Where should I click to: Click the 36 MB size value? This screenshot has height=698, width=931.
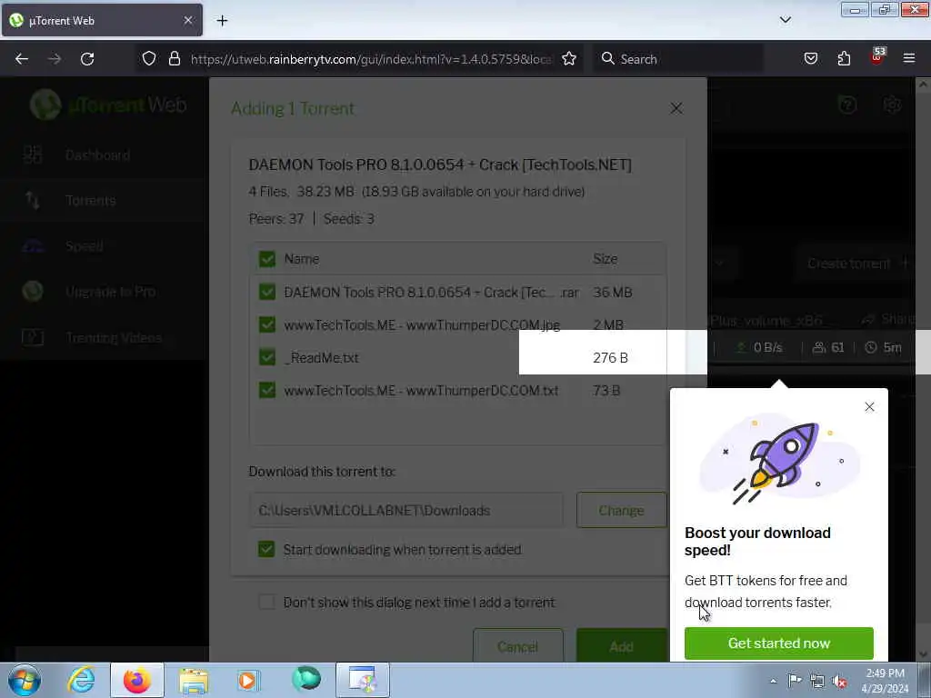(x=612, y=292)
